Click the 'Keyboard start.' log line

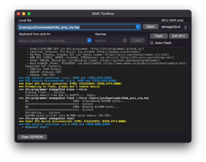(x=35, y=127)
